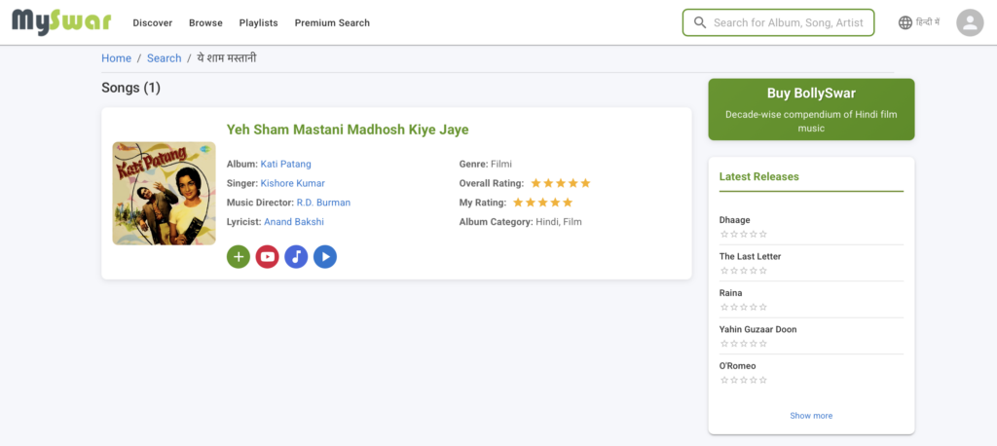Viewport: 997px width, 446px height.
Task: Open the Discover menu
Action: tap(152, 22)
